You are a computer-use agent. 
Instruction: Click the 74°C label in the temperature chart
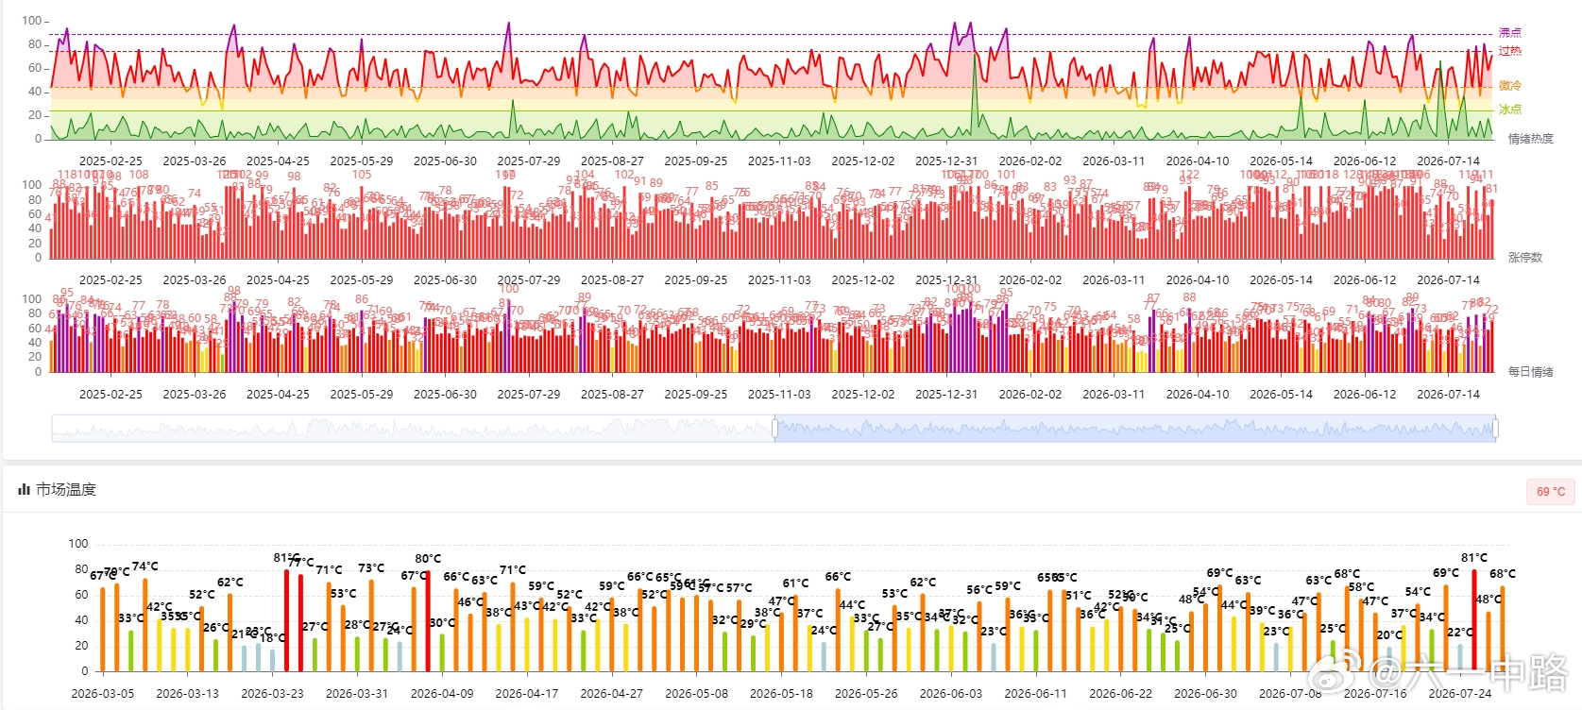145,566
